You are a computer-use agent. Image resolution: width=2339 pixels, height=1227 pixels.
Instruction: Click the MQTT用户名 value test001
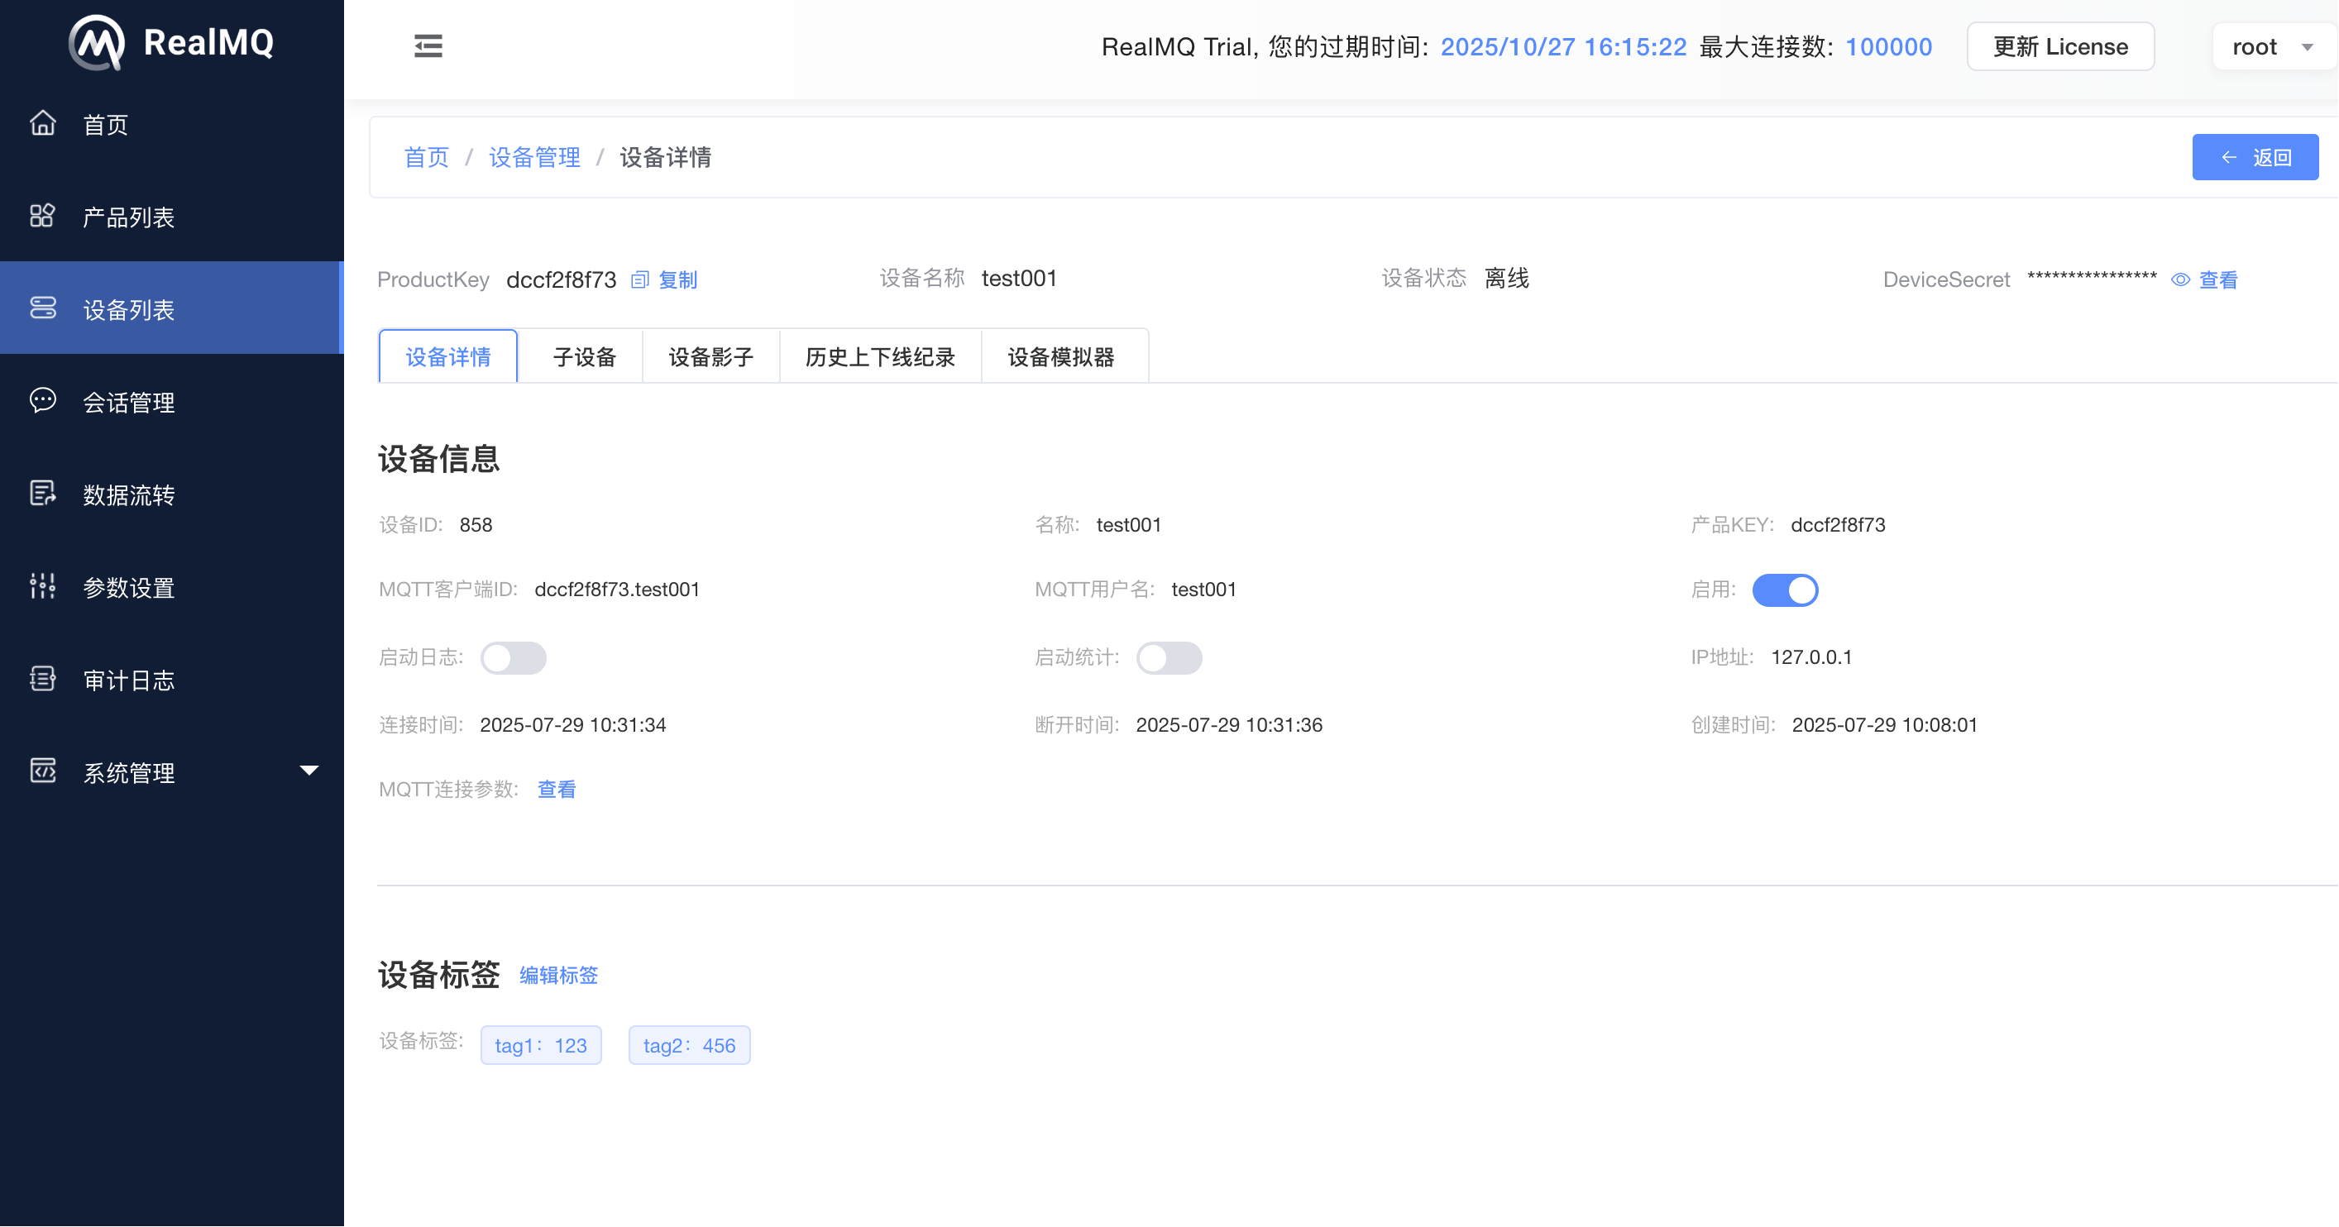point(1203,589)
